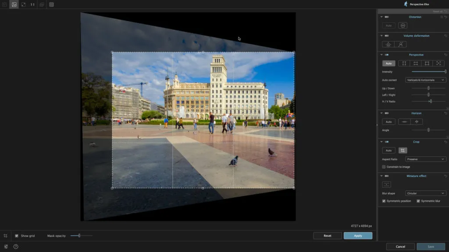
Task: Collapse the Distortion section
Action: pos(381,17)
